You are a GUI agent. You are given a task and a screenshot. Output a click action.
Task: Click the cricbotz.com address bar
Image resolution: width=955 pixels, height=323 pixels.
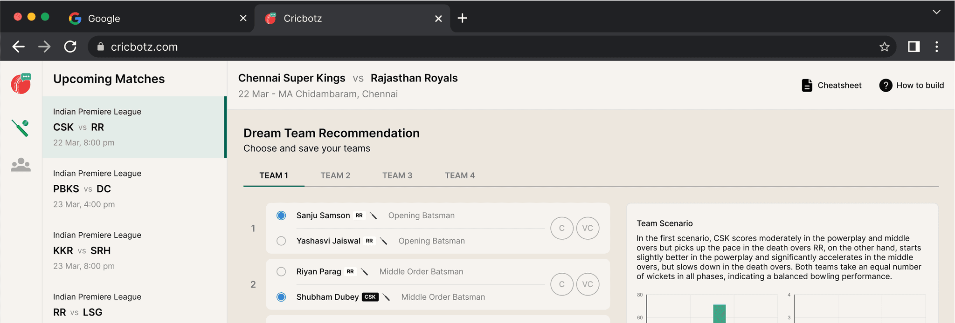pos(492,47)
